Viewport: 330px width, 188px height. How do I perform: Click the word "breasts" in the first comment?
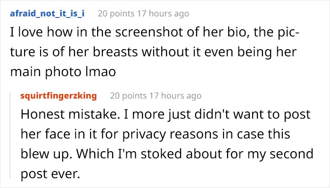click(115, 52)
